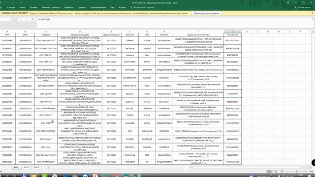The height and width of the screenshot is (177, 315).
Task: Open the Рецензирование ribbon tab
Action: (98, 7)
